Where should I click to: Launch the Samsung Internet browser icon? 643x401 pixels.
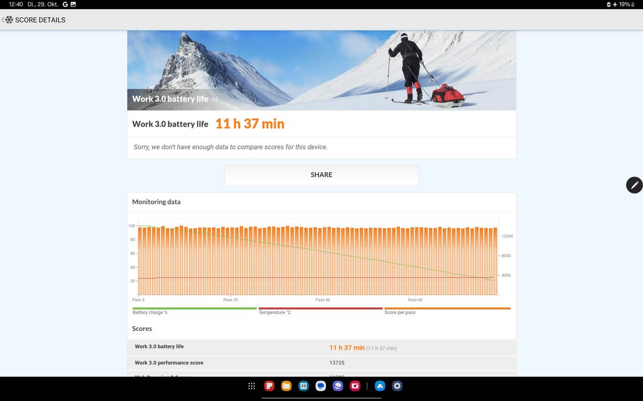pos(338,386)
